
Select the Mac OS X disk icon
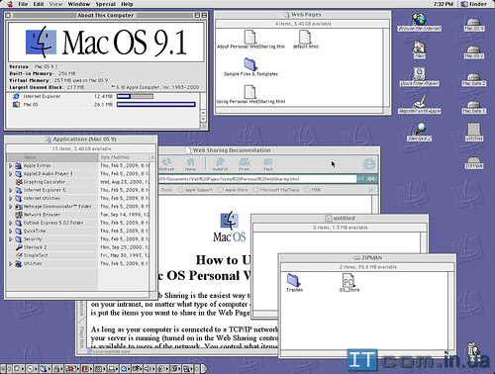(474, 51)
